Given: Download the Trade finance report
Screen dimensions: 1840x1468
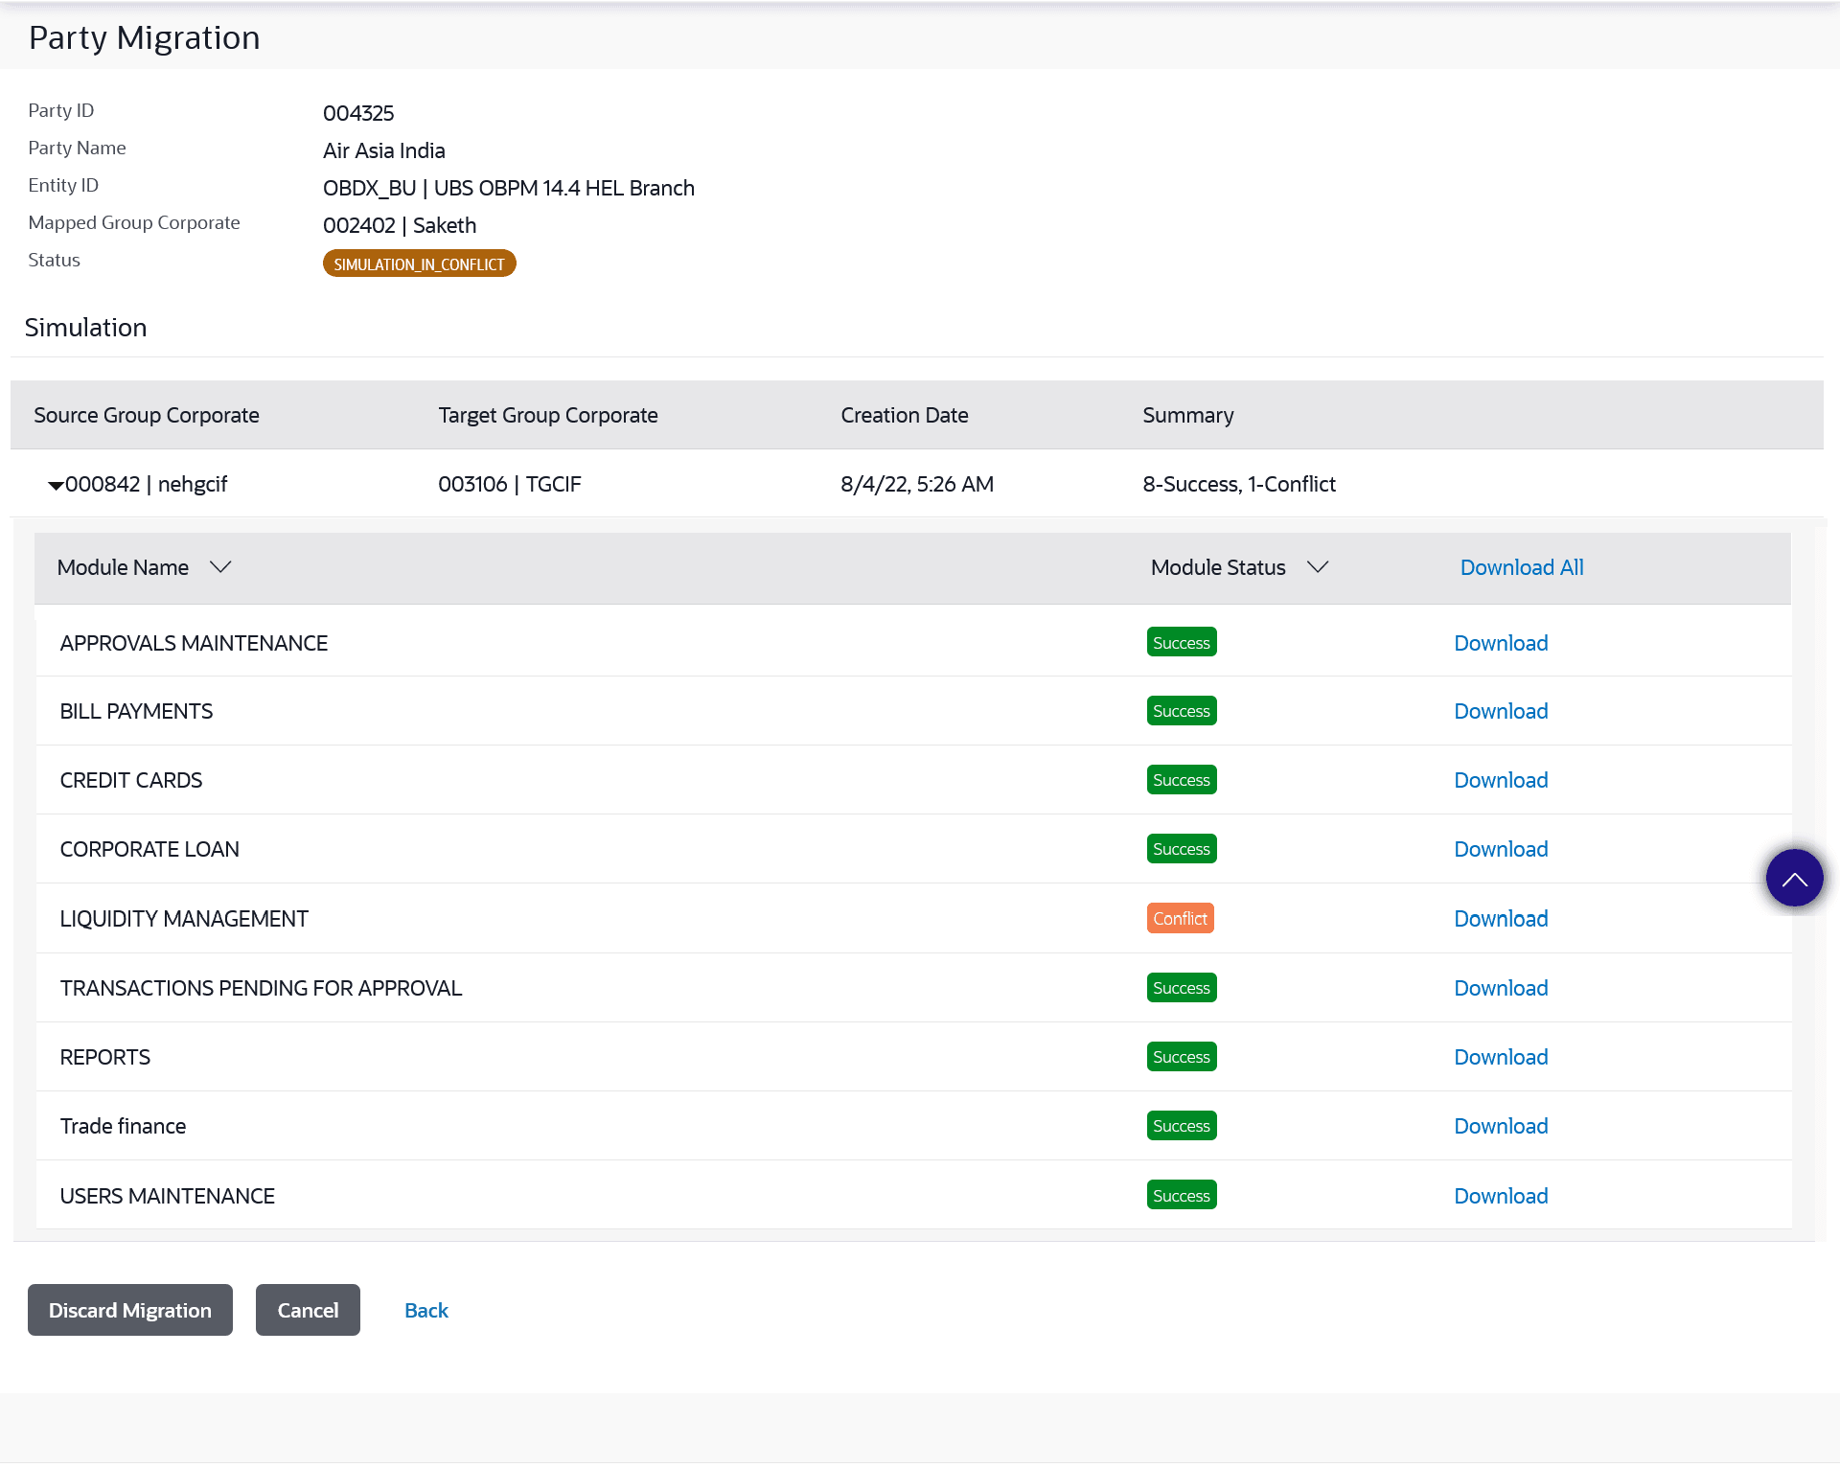Looking at the screenshot, I should pos(1501,1126).
